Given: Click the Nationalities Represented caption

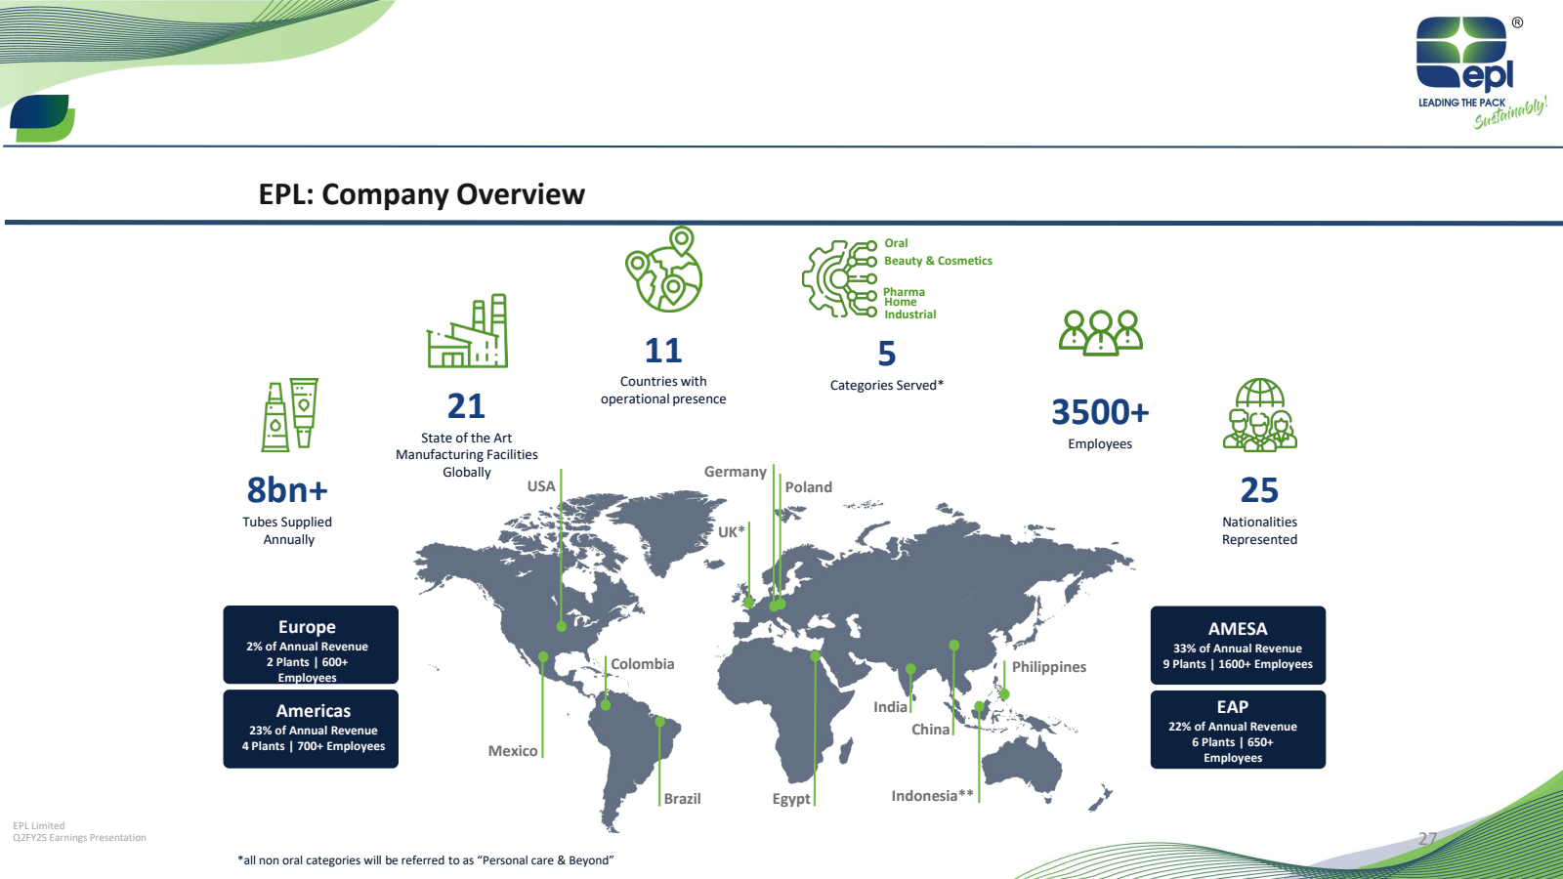Looking at the screenshot, I should point(1260,531).
